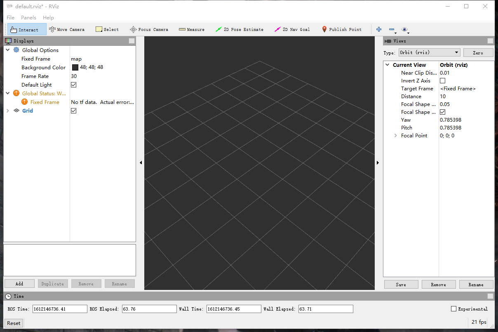Select the Move Camera tool
Viewport: 498px width, 332px height.
[67, 29]
